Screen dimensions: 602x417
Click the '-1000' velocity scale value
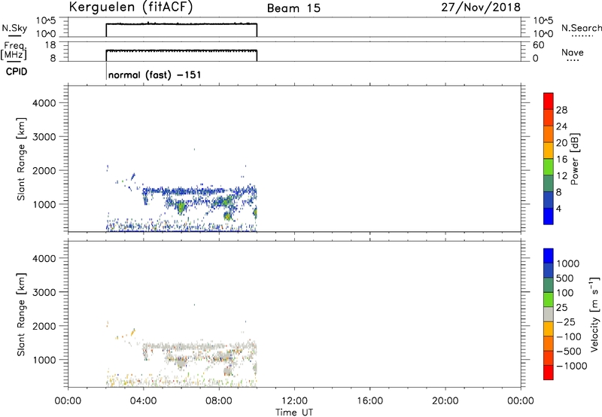pos(571,366)
